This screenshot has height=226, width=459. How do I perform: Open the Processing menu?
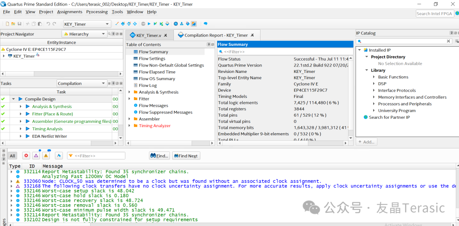97,12
